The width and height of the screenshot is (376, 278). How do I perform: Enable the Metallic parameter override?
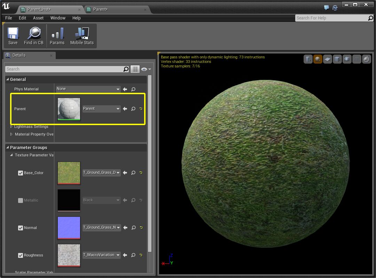(21, 200)
